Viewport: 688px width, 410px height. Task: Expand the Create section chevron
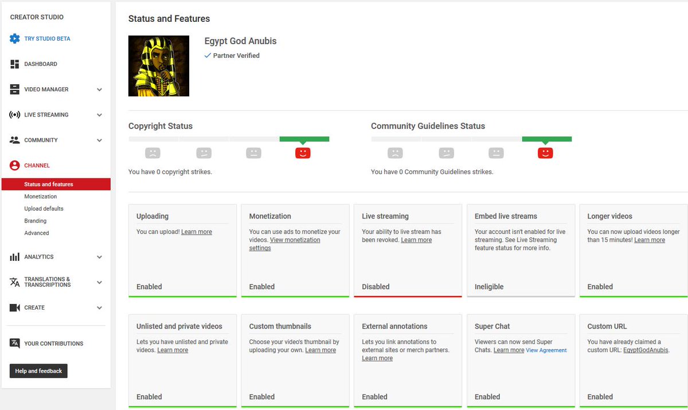pyautogui.click(x=99, y=308)
